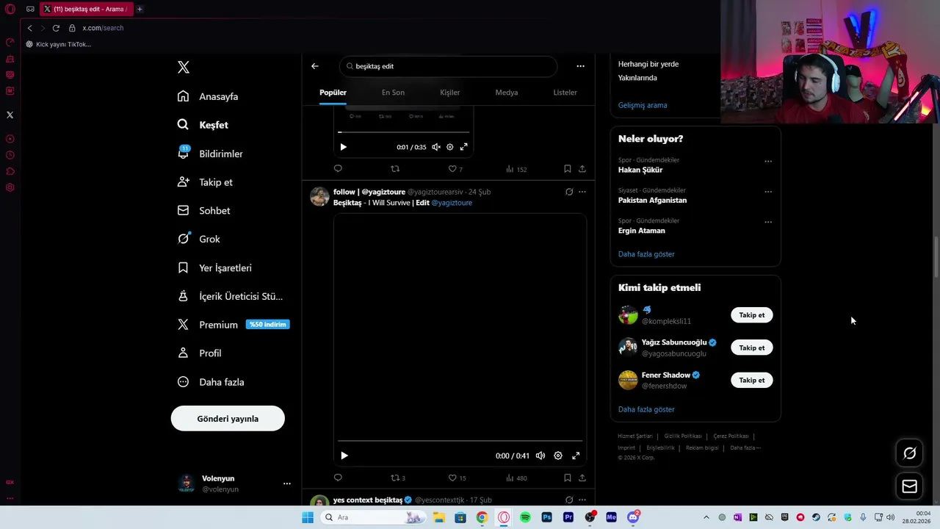Open floating messages envelope button
Image resolution: width=940 pixels, height=529 pixels.
[x=909, y=486]
